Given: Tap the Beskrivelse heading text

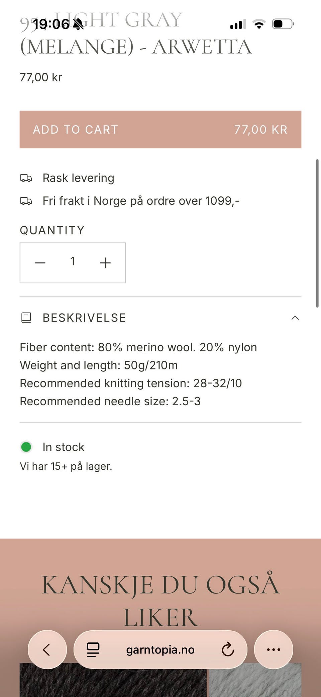Looking at the screenshot, I should point(84,318).
